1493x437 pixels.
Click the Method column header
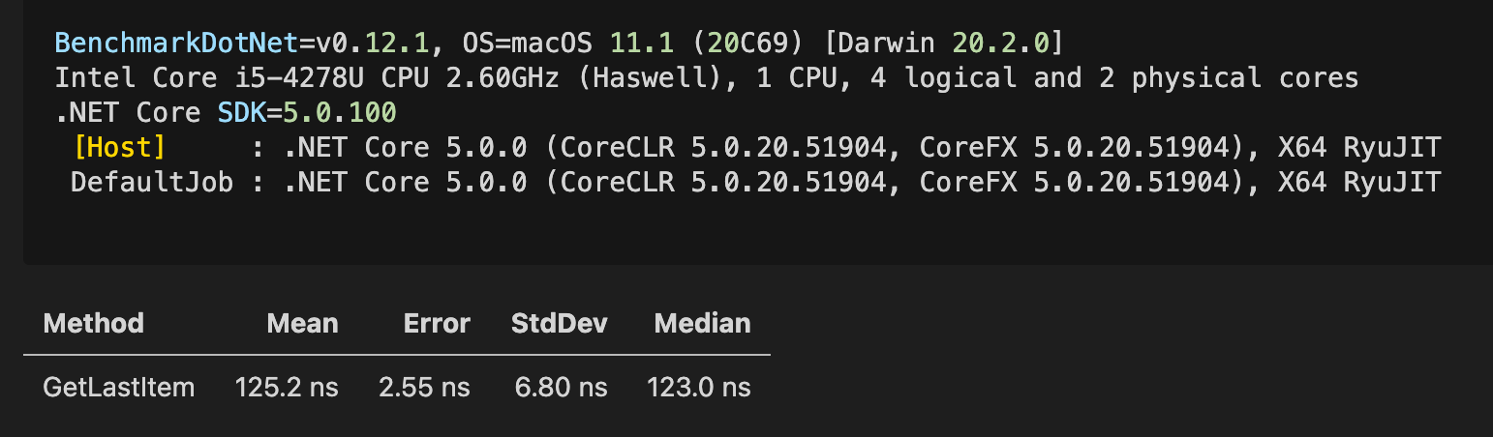point(94,323)
